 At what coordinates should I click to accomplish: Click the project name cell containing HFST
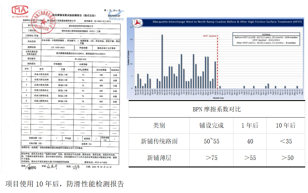click(81, 31)
